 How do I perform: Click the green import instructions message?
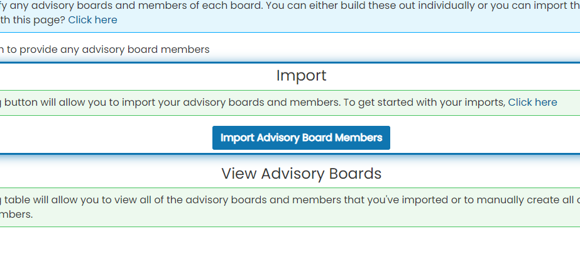pos(290,103)
